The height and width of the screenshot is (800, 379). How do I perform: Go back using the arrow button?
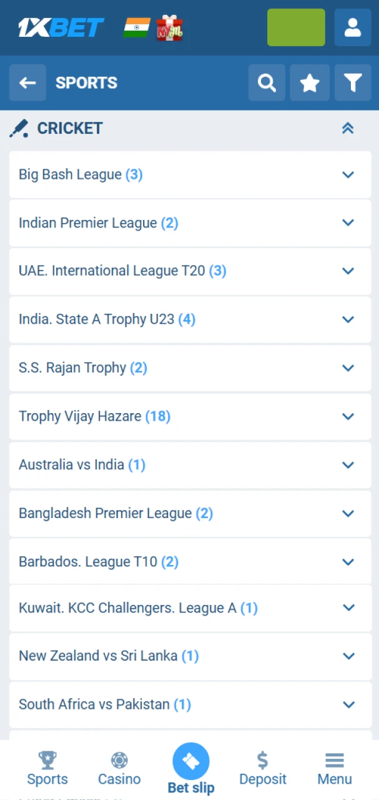[x=27, y=82]
